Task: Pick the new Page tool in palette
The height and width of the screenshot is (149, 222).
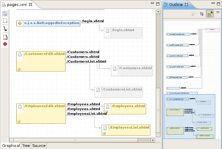Action: 5,37
